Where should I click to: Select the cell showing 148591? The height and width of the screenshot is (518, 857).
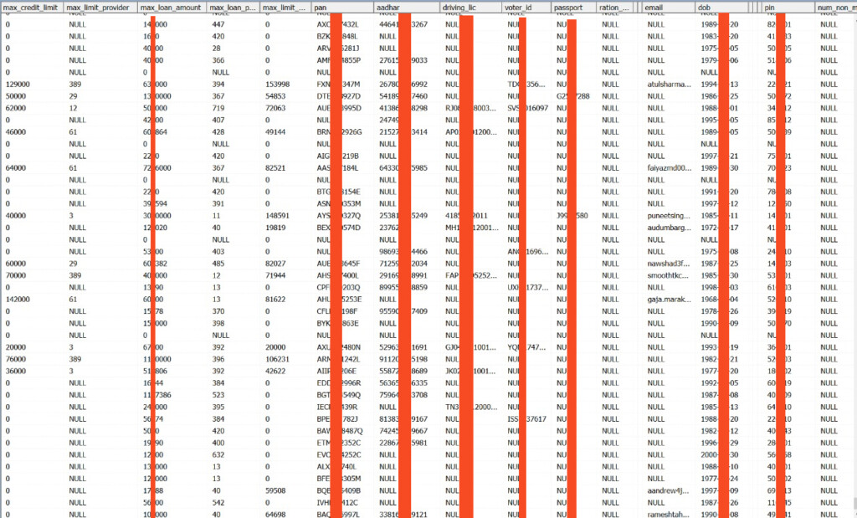[x=278, y=216]
